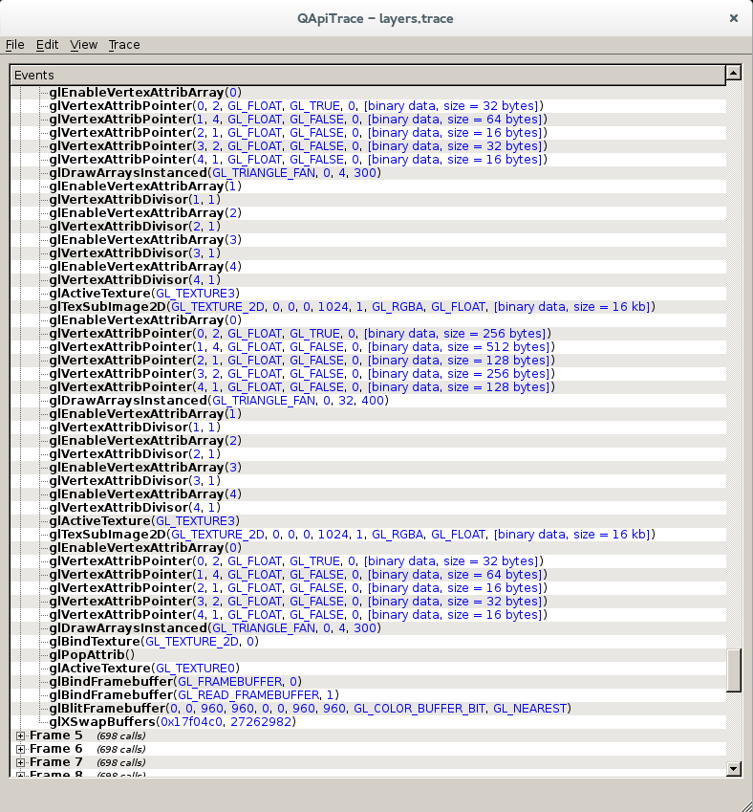Select the Frame 7 row label

[55, 763]
